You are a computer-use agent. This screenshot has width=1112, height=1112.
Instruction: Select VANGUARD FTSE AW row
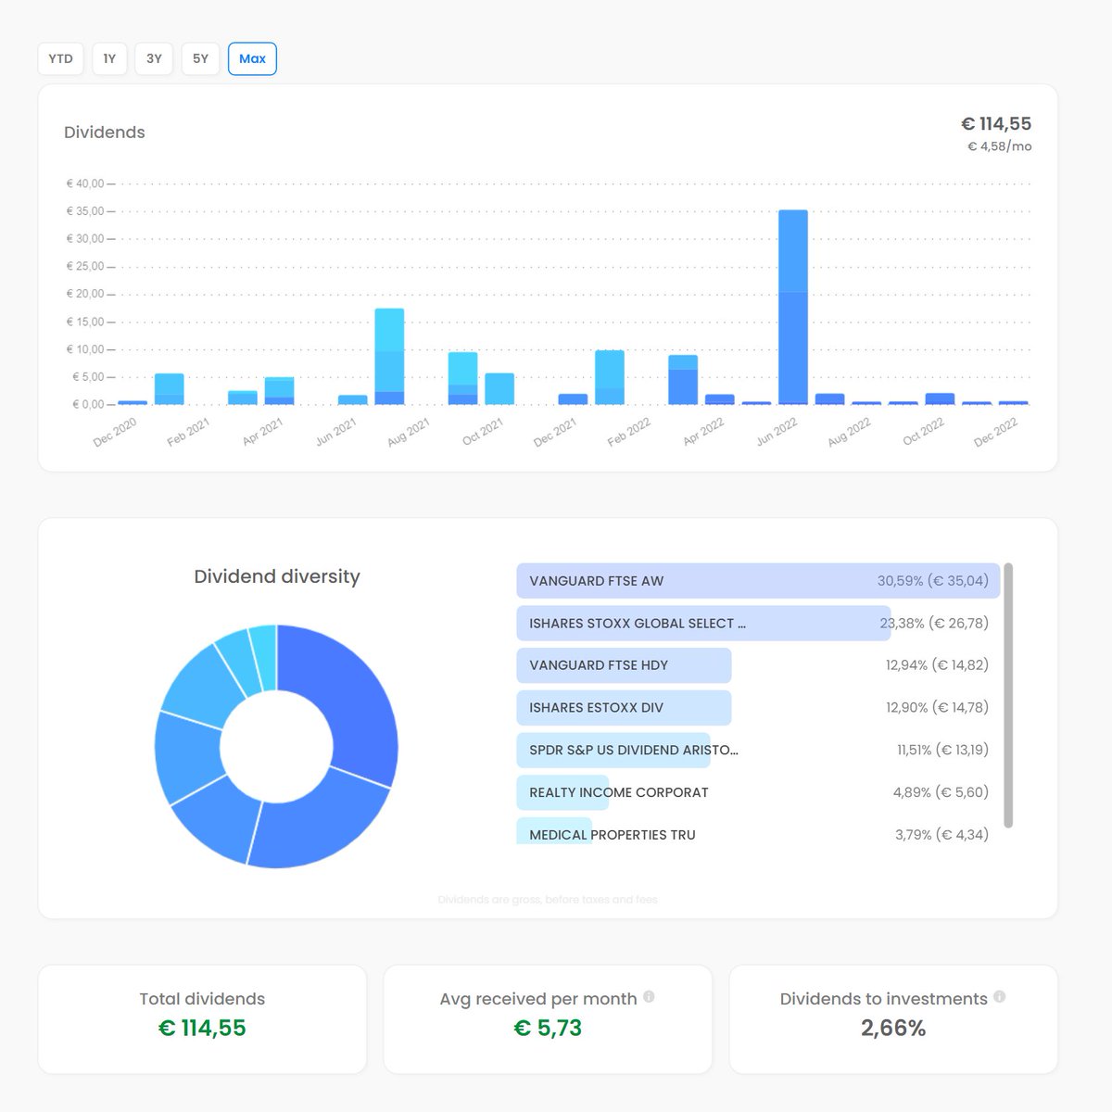pyautogui.click(x=758, y=581)
